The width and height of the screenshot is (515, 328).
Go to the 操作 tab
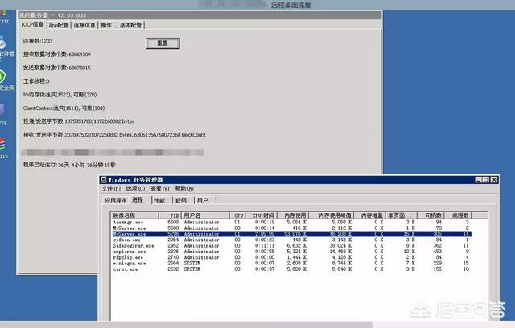[106, 25]
